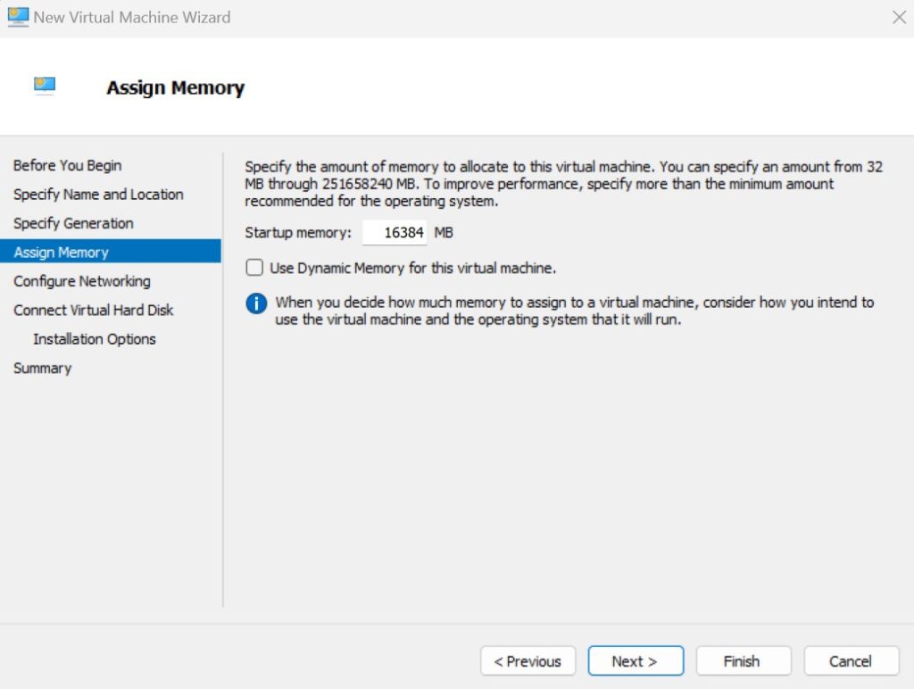This screenshot has height=689, width=914.
Task: Click the MB unit label next to memory
Action: point(445,233)
